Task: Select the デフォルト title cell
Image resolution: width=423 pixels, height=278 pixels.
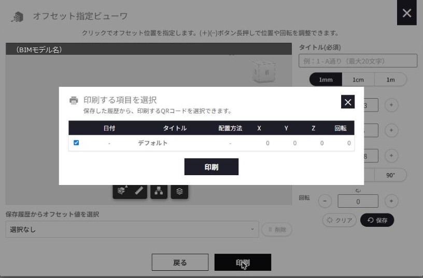Action: pos(153,143)
